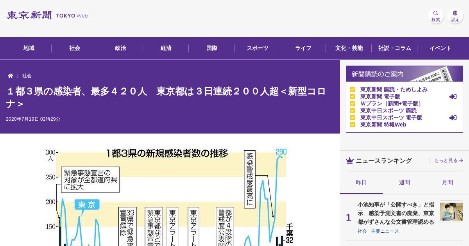Open the 政治 navigation menu

click(120, 48)
